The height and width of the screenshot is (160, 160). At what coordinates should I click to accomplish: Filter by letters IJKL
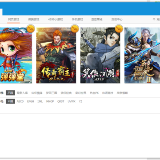(40, 101)
